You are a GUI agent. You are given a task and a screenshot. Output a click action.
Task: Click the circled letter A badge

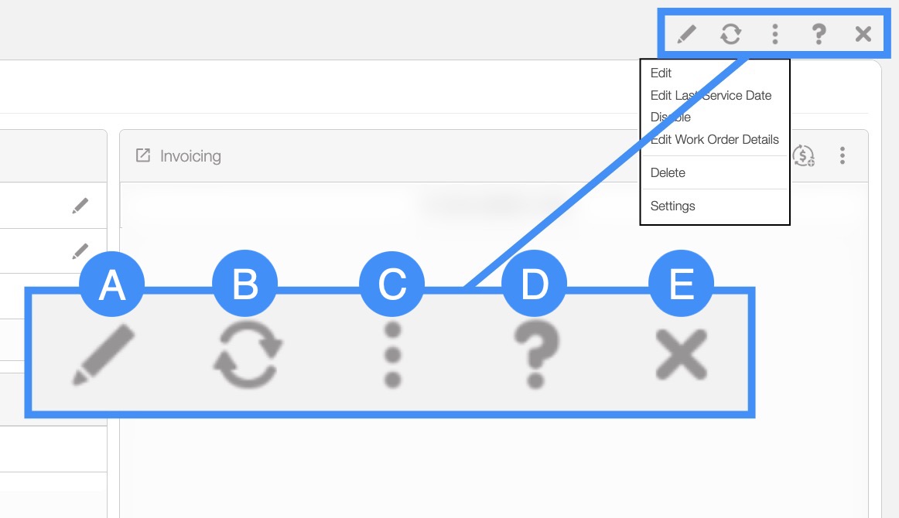111,287
